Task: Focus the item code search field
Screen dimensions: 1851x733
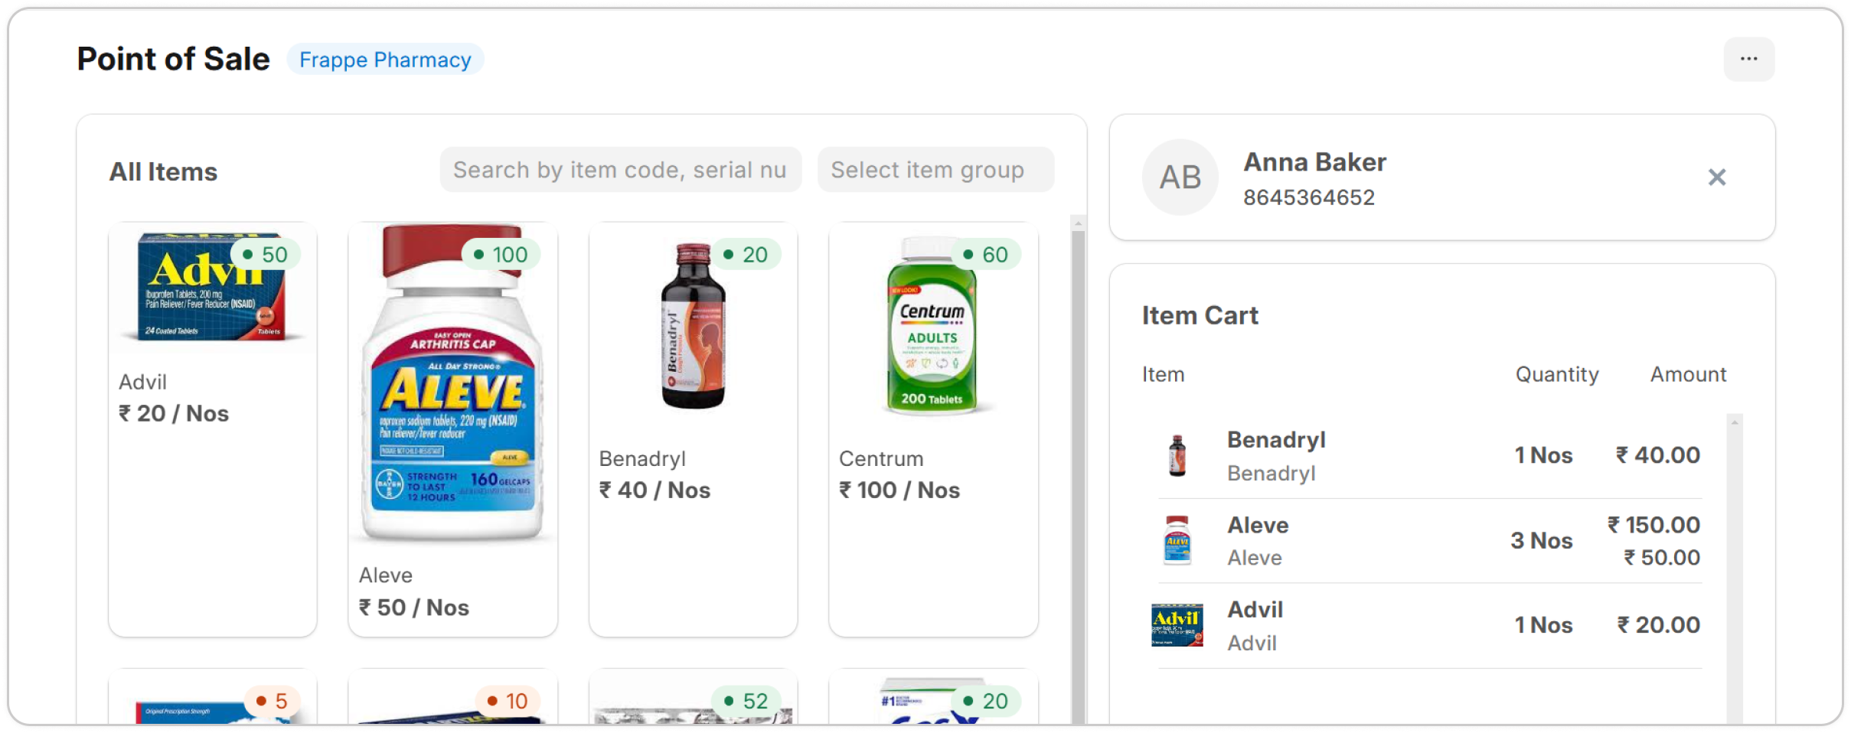Action: coord(620,170)
